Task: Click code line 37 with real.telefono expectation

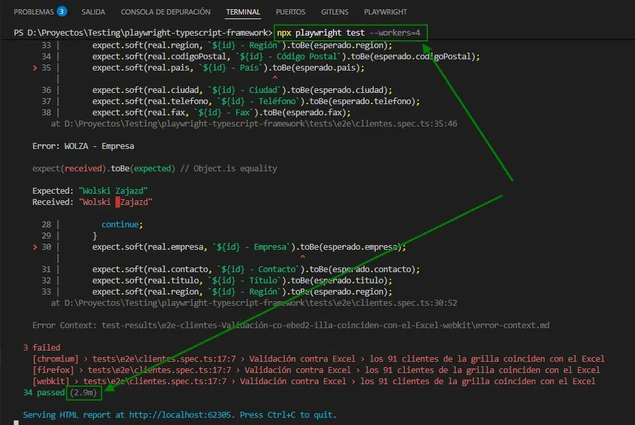Action: point(256,101)
